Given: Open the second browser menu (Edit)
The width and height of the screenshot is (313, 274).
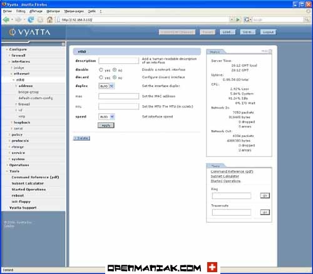Looking at the screenshot, I should coord(21,11).
